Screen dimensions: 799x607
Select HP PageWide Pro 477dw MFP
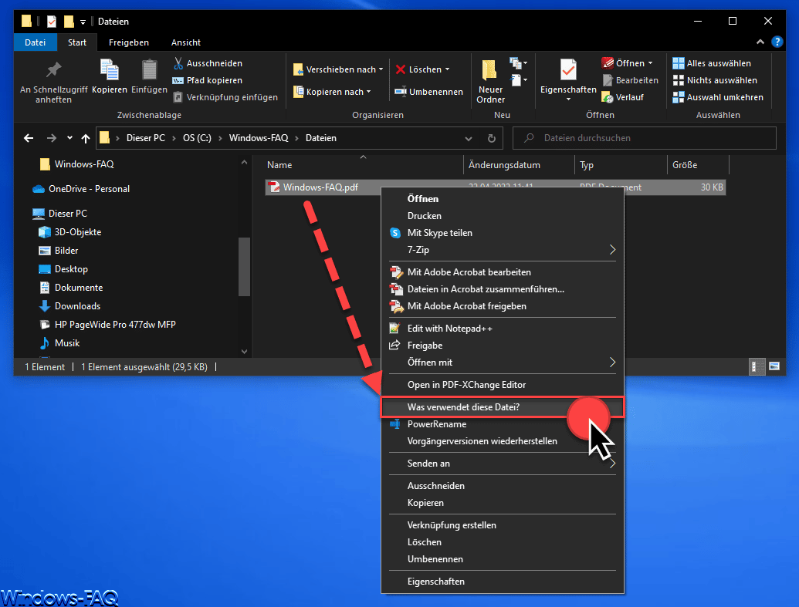coord(107,325)
